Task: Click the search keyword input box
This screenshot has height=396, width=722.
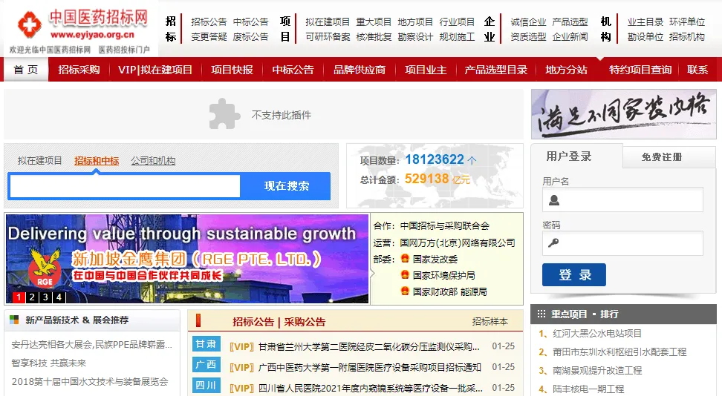Action: click(125, 186)
